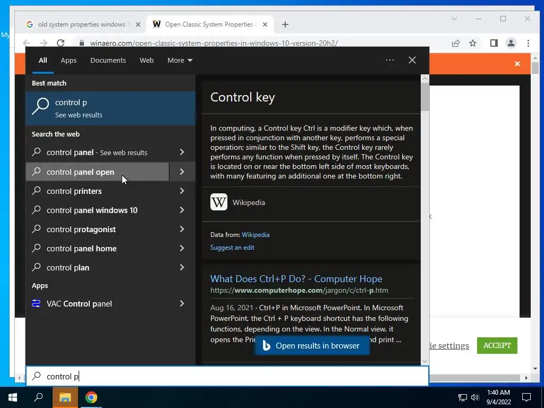Open the notification center icon
This screenshot has width=544, height=408.
(x=526, y=397)
